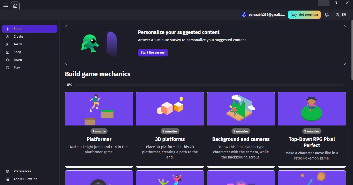Click the Place 3D platforms description
This screenshot has width=353, height=185.
click(170, 152)
